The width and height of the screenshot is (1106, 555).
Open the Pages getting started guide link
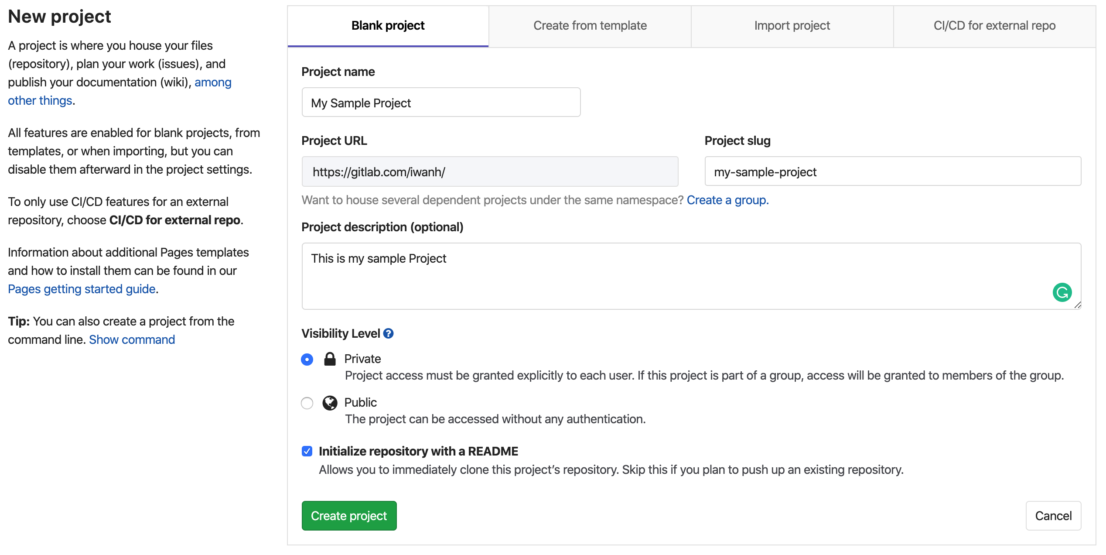(82, 289)
